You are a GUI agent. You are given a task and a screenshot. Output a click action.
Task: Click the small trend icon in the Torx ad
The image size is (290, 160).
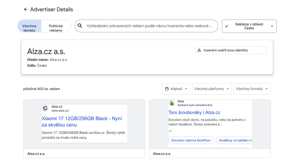170,131
